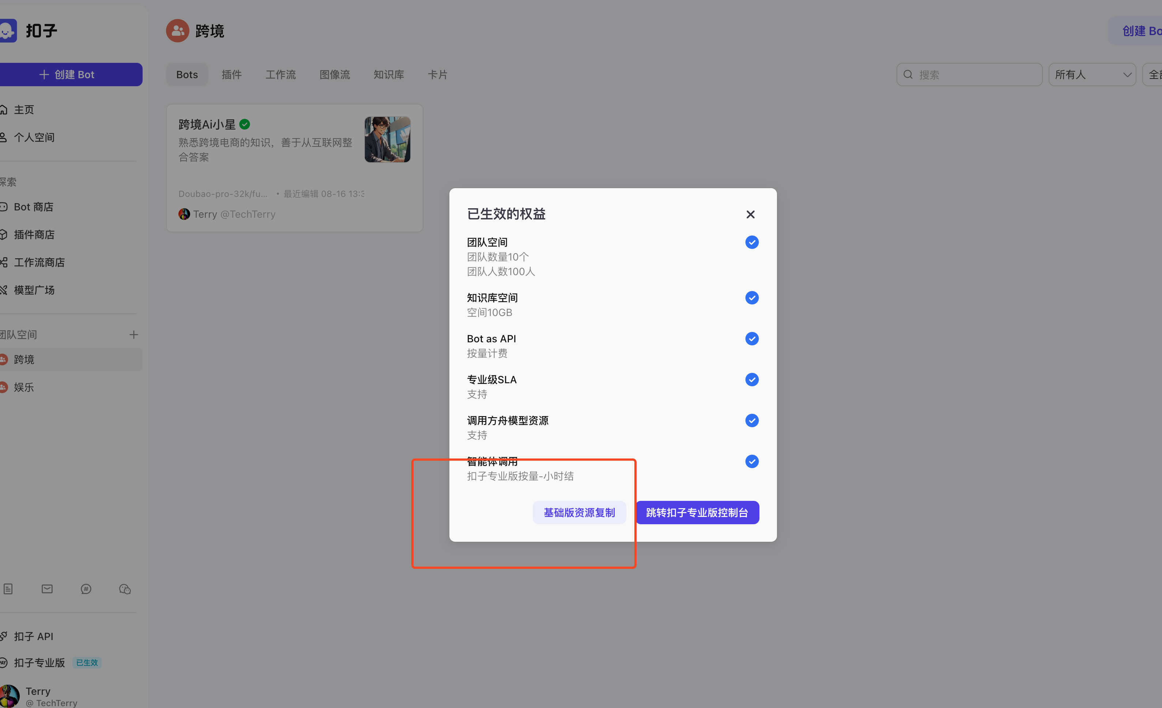Select the 图像流 tab
This screenshot has width=1162, height=708.
click(x=335, y=75)
